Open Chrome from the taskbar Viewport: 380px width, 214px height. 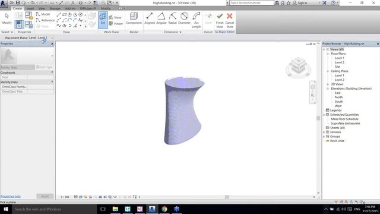coord(164,209)
